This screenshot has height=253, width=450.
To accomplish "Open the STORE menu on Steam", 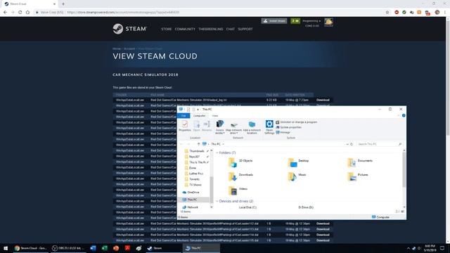I will point(166,29).
